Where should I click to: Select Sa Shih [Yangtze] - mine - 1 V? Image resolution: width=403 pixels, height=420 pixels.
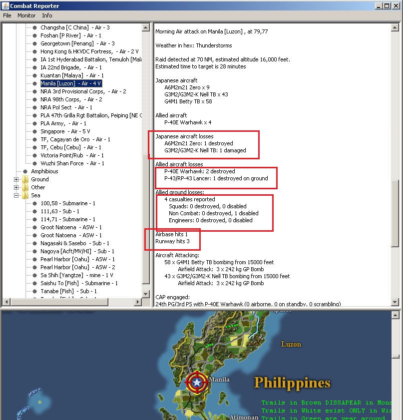(x=77, y=275)
